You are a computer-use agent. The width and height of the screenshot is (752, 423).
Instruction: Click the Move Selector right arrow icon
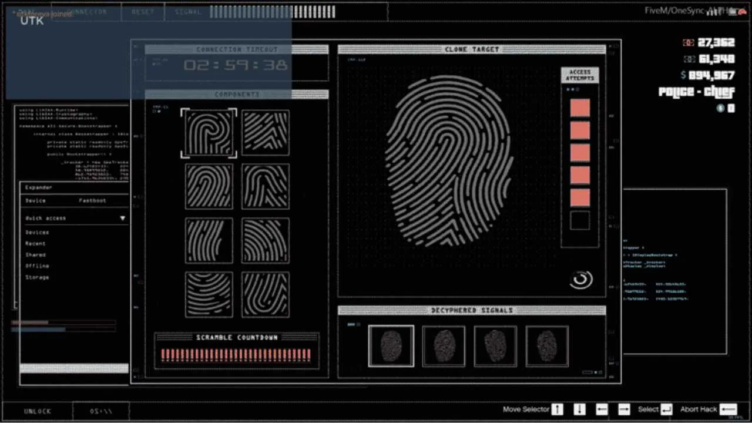(623, 409)
